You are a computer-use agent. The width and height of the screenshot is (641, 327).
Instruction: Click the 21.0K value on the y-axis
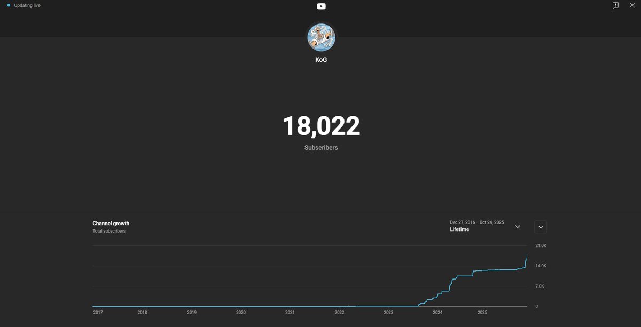click(540, 245)
